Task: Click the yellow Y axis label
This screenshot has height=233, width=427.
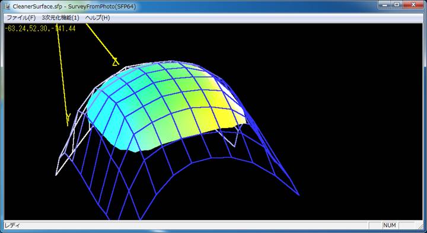Action: pos(68,117)
